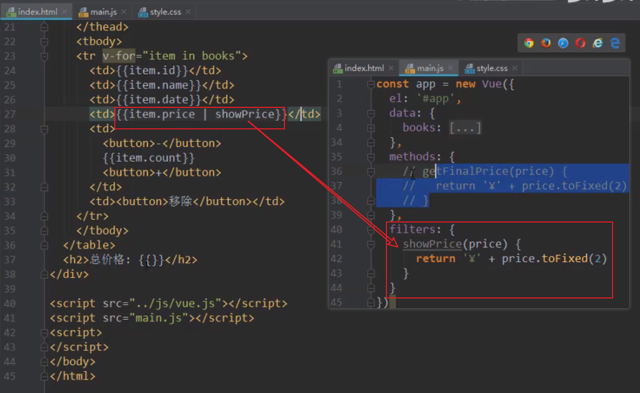Click the folded [...] placeholder after books
This screenshot has height=393, width=640.
coord(465,128)
